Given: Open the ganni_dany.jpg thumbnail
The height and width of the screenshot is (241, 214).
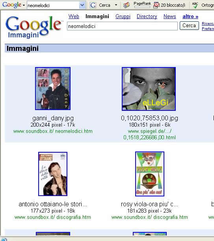Looking at the screenshot, I should 53,88.
